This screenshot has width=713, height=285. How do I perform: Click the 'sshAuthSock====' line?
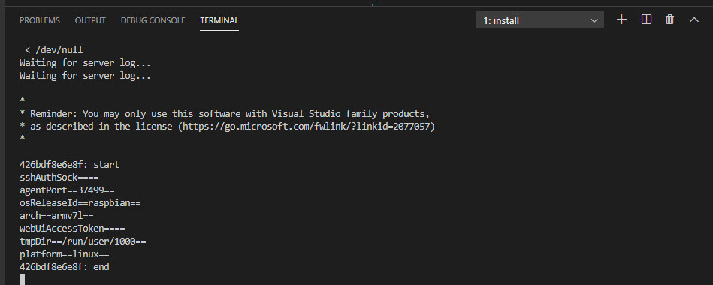59,178
